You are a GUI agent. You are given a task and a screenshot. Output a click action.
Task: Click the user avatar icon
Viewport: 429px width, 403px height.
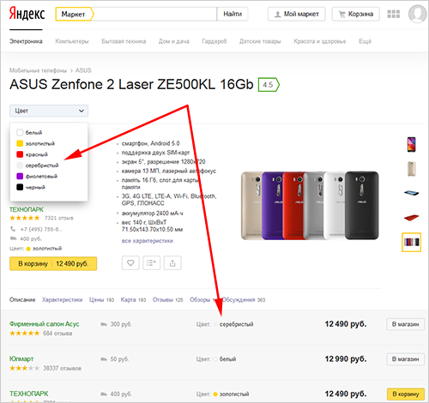pos(417,14)
